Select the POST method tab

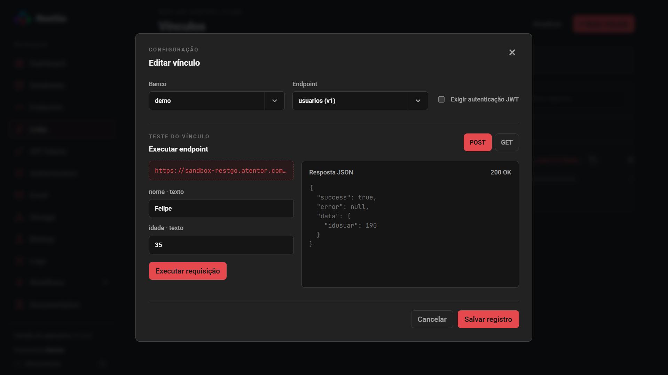(x=477, y=142)
